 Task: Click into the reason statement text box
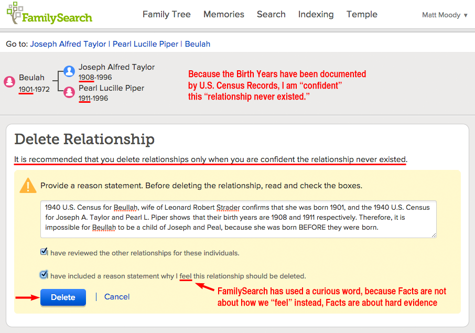click(239, 219)
